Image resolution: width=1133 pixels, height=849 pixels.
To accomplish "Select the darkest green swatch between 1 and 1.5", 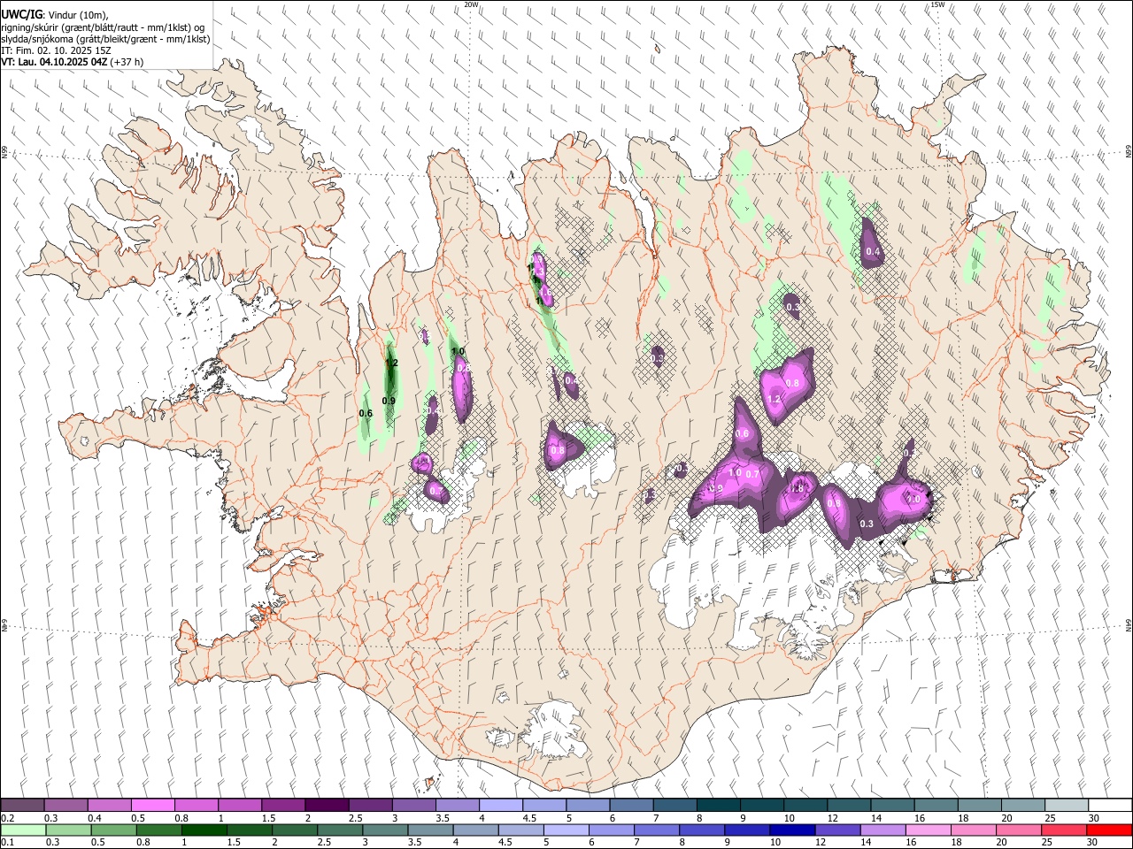I will [x=204, y=830].
